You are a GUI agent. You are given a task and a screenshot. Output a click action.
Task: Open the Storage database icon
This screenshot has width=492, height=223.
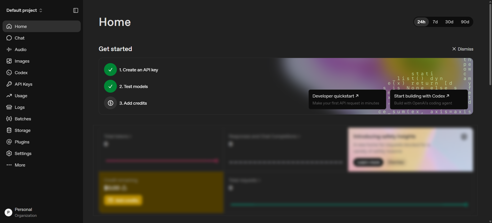pyautogui.click(x=9, y=130)
